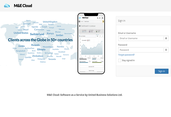Click 'Rwanda' on the world map

click(35, 45)
